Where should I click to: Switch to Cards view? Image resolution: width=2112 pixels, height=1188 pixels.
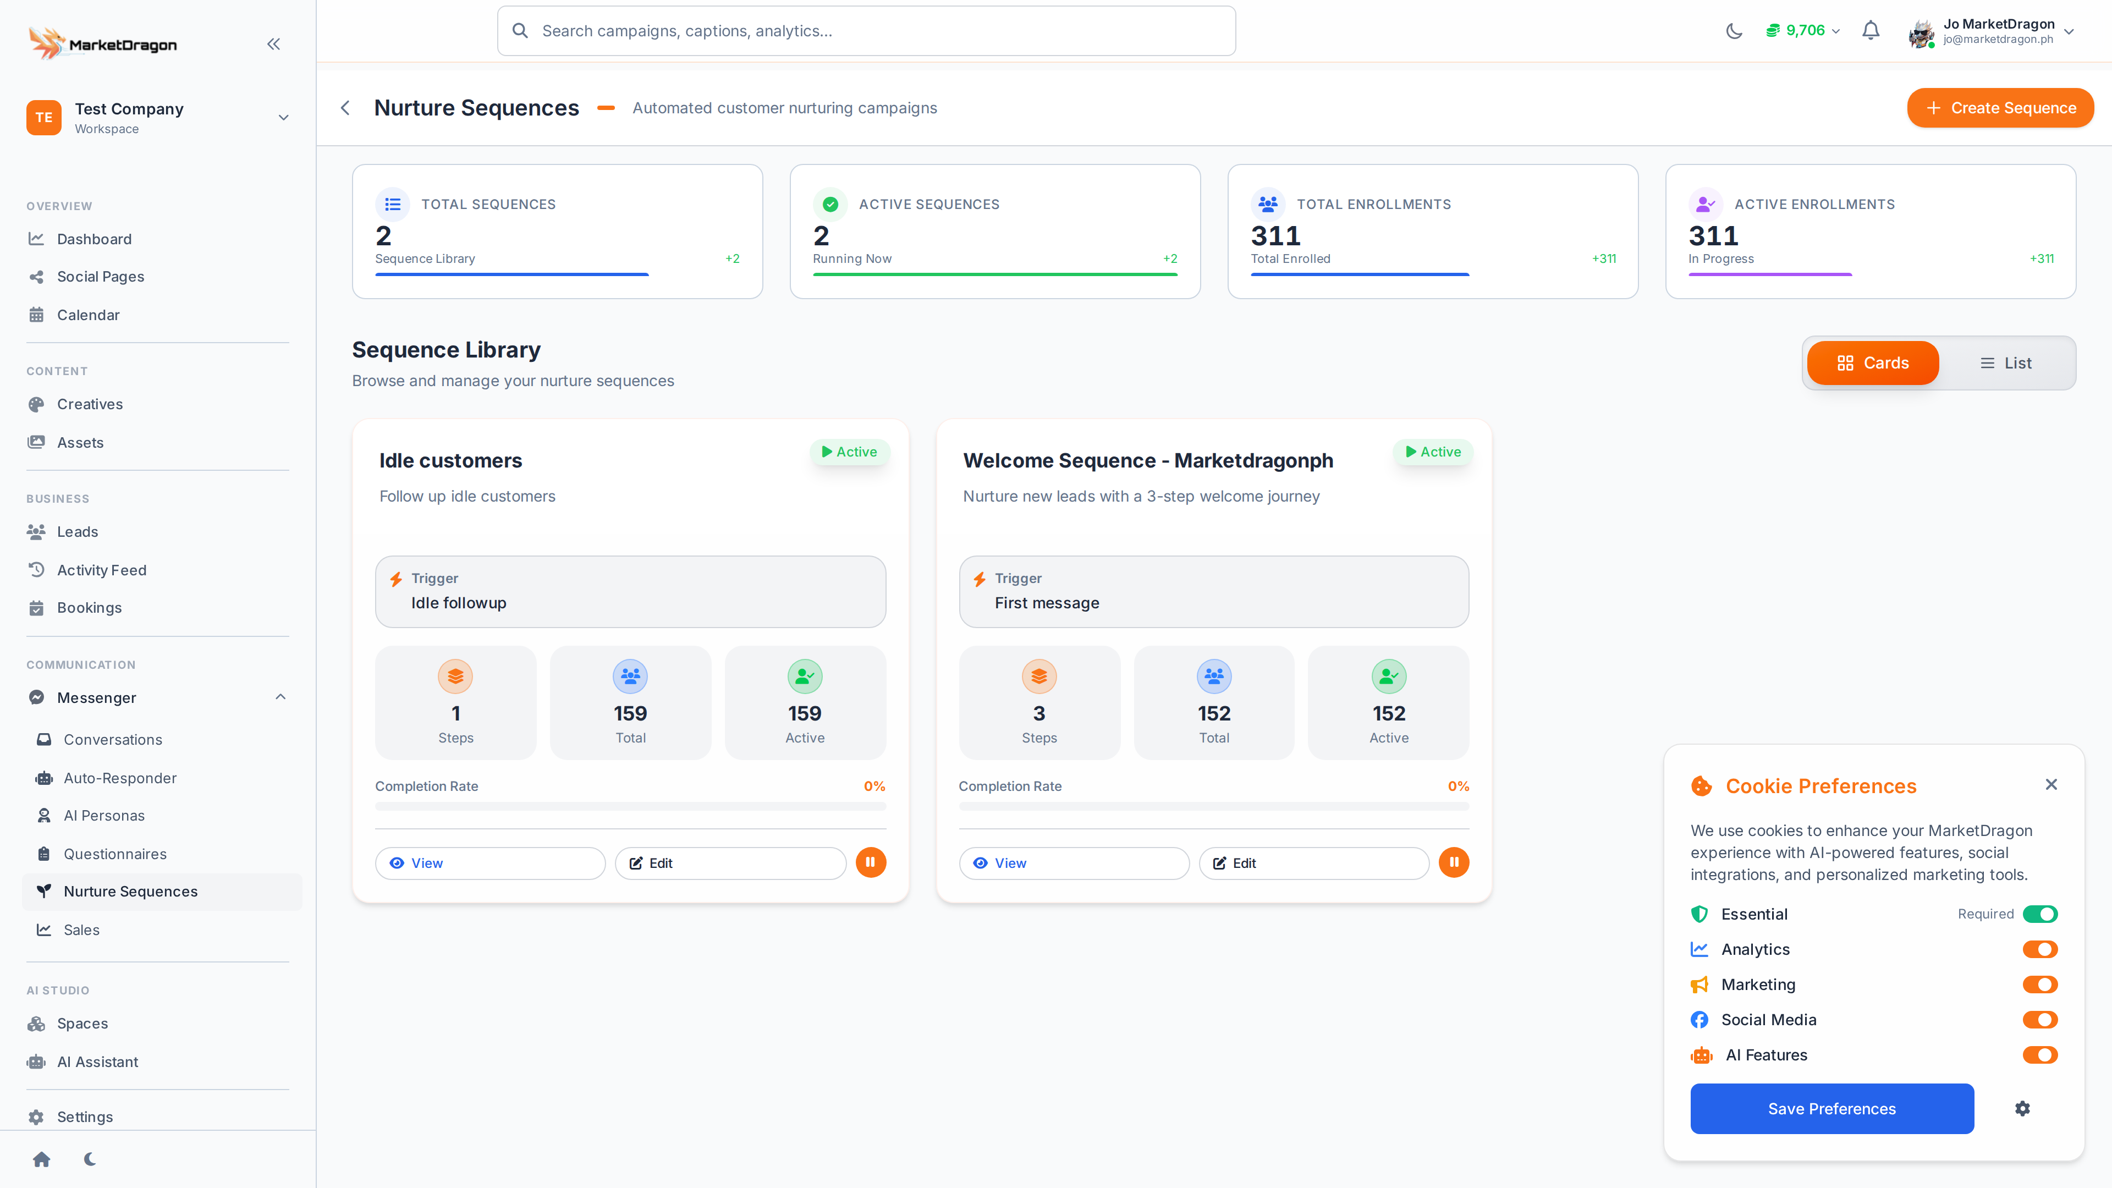[1873, 363]
